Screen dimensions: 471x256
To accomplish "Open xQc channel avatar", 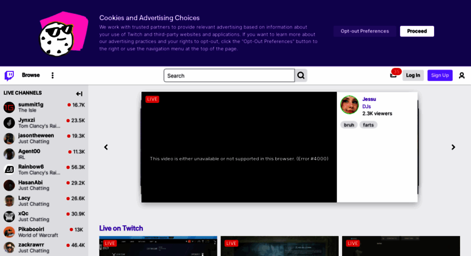I will 9,217.
